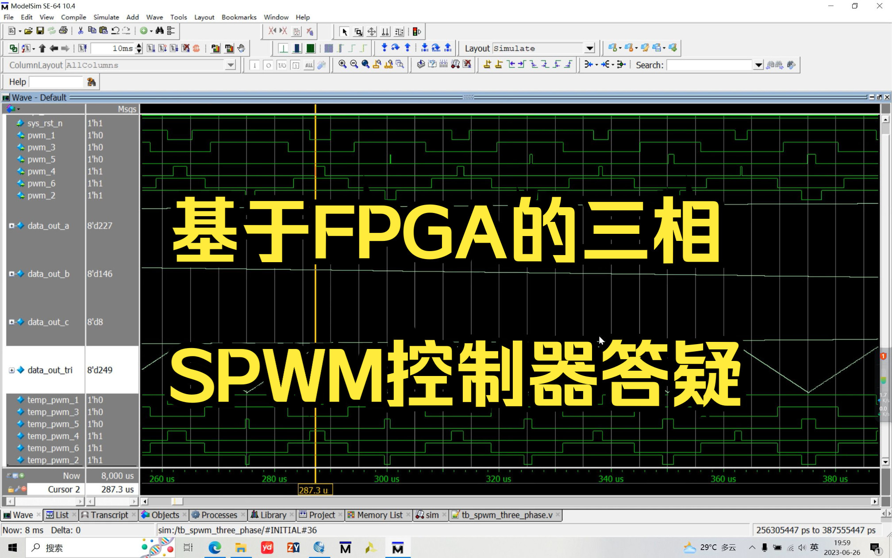Viewport: 892px width, 558px height.
Task: Expand the data_out_a signal bus
Action: pos(12,226)
